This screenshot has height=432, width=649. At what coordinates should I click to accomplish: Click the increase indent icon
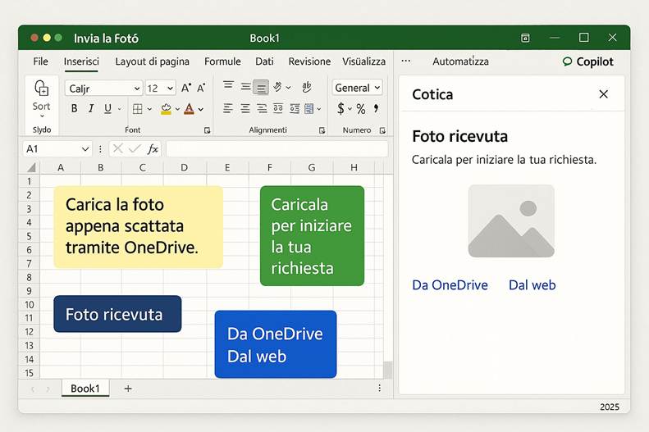click(295, 109)
